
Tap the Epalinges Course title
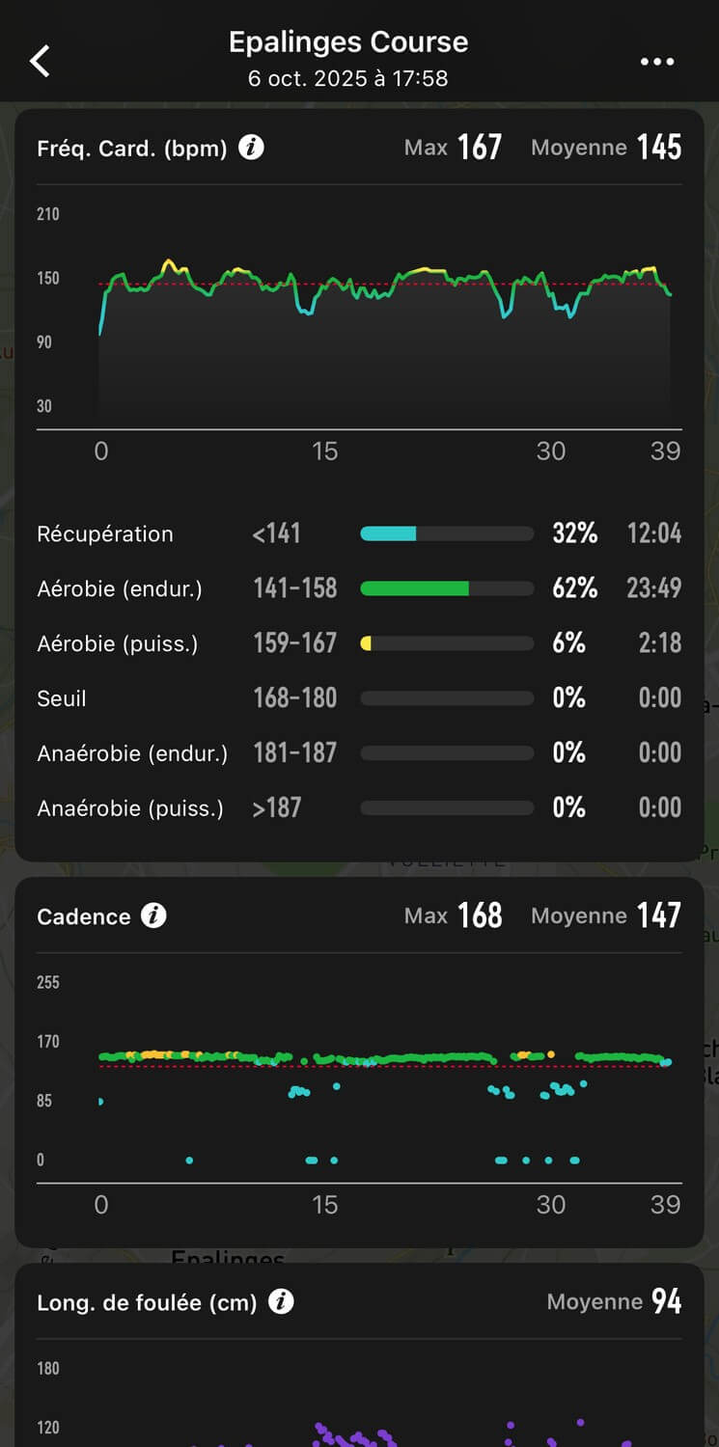348,42
